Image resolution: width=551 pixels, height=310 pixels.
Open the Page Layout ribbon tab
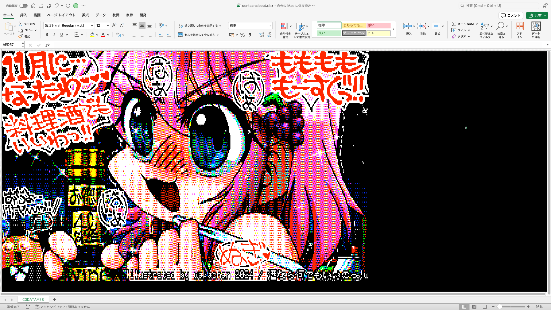coord(61,15)
